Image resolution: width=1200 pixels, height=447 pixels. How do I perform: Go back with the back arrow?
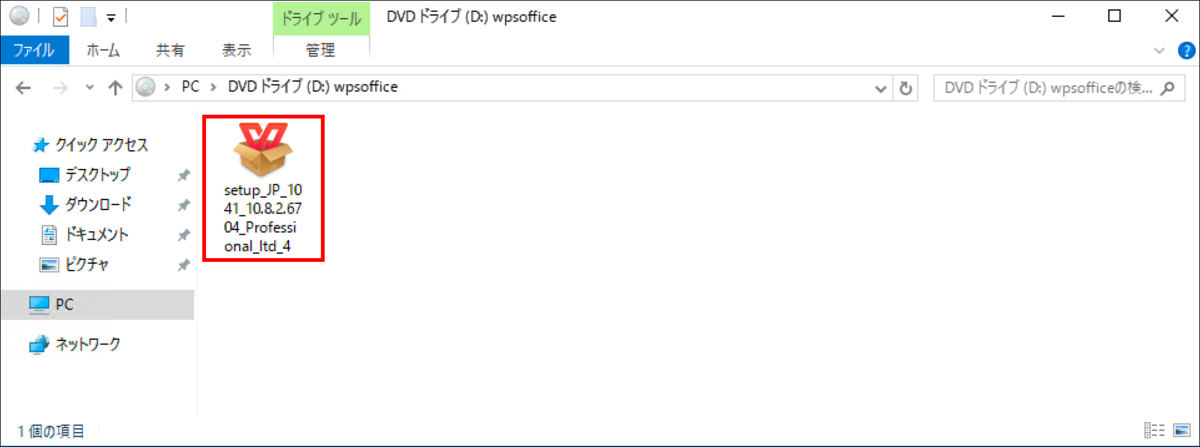23,88
